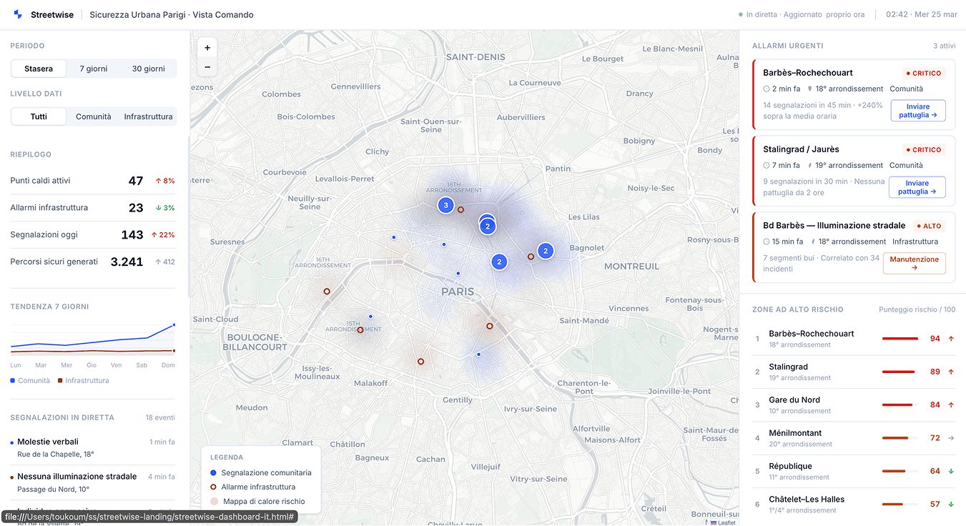966x526 pixels.
Task: Click the red dot beside 'Molestie verbali'
Action: (10, 442)
